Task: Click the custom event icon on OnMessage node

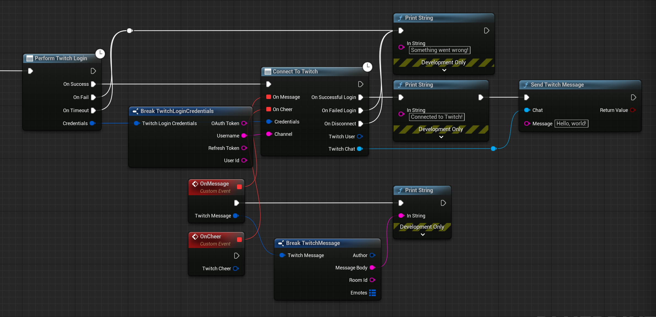Action: click(195, 184)
